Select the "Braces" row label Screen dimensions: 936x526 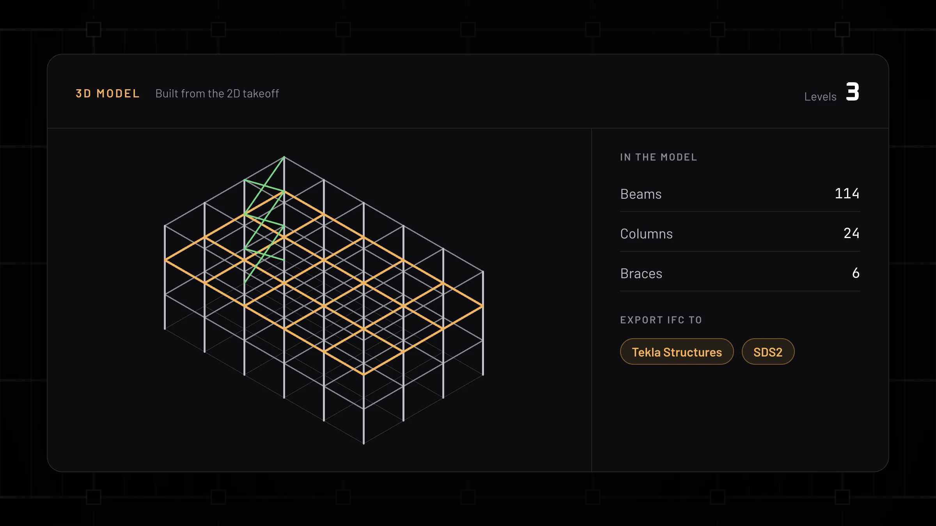pyautogui.click(x=641, y=274)
